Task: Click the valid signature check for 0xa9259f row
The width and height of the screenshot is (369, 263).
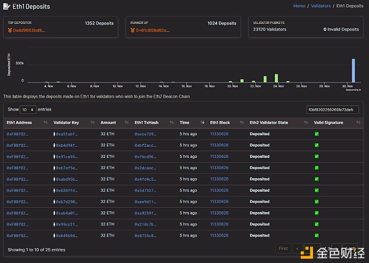Action: [x=317, y=213]
